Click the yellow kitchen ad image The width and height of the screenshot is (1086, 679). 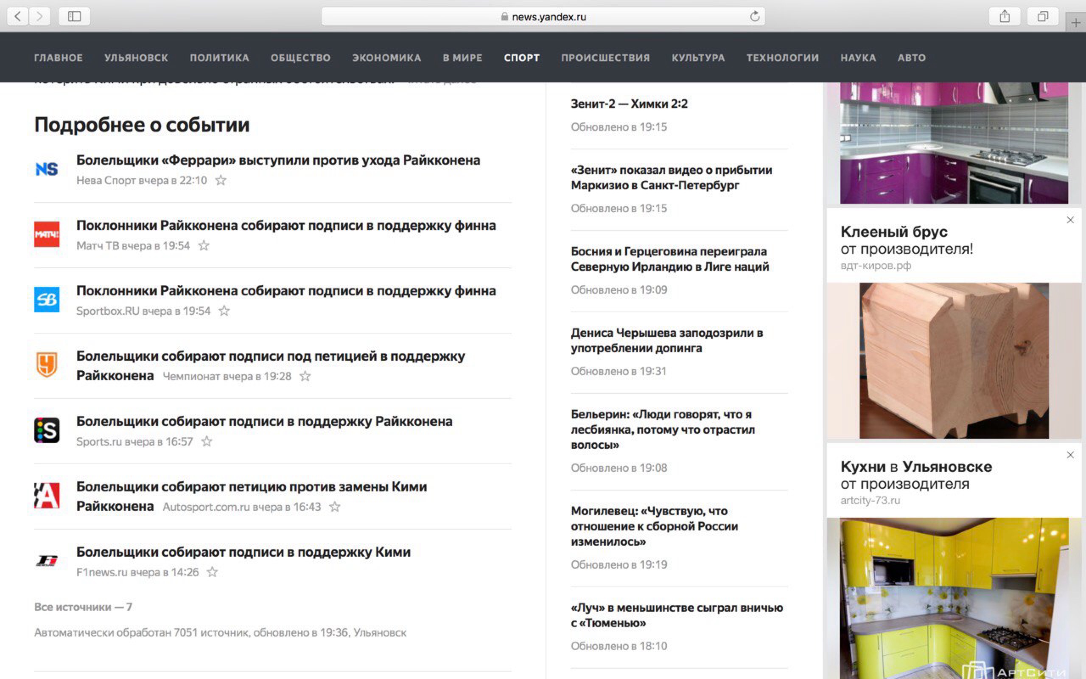(x=954, y=598)
